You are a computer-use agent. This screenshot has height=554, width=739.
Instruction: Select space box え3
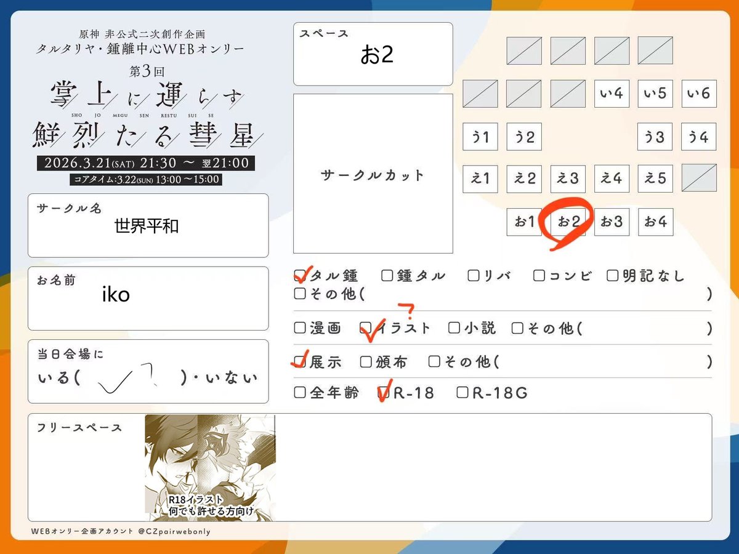(568, 179)
